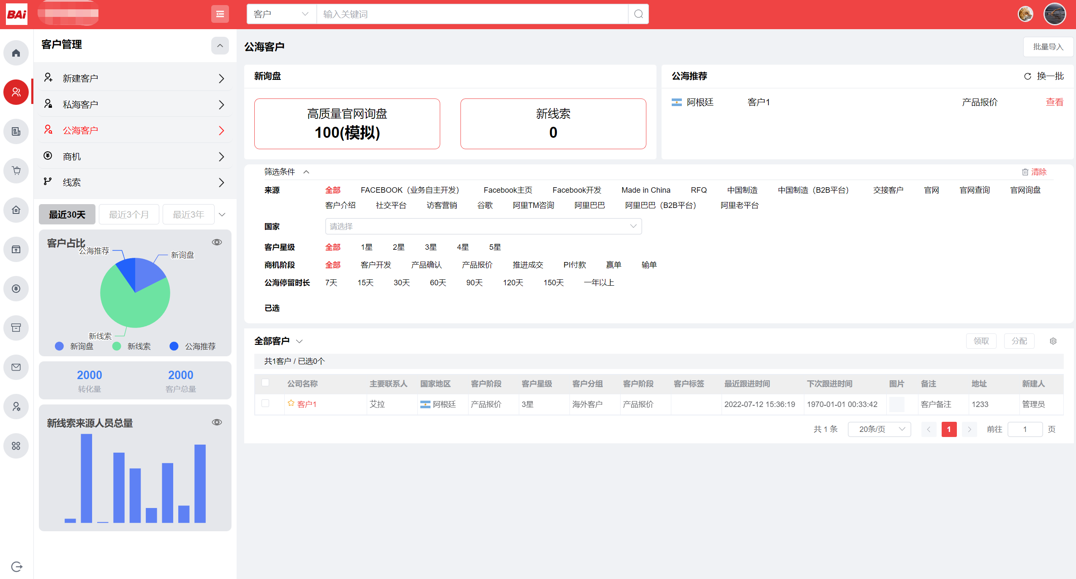
Task: Open the yen finance sidebar icon
Action: point(16,289)
